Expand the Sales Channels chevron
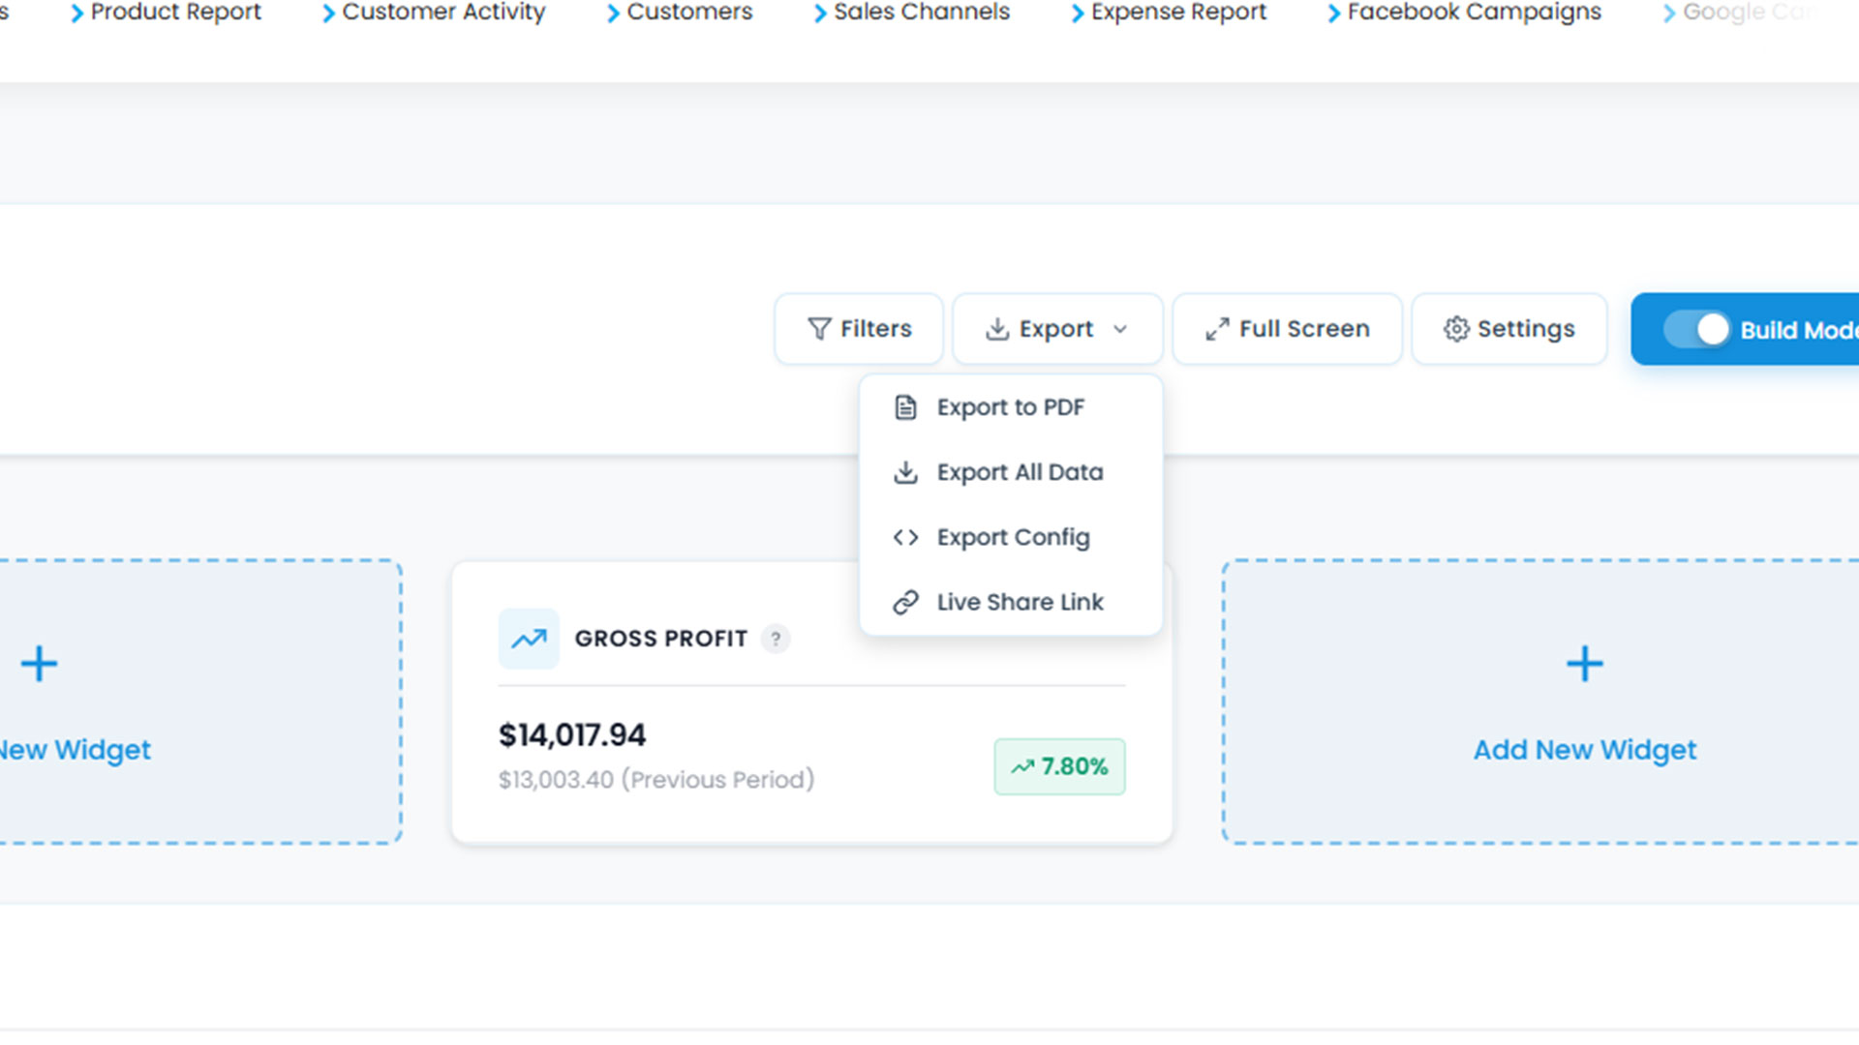This screenshot has height=1045, width=1859. tap(820, 14)
